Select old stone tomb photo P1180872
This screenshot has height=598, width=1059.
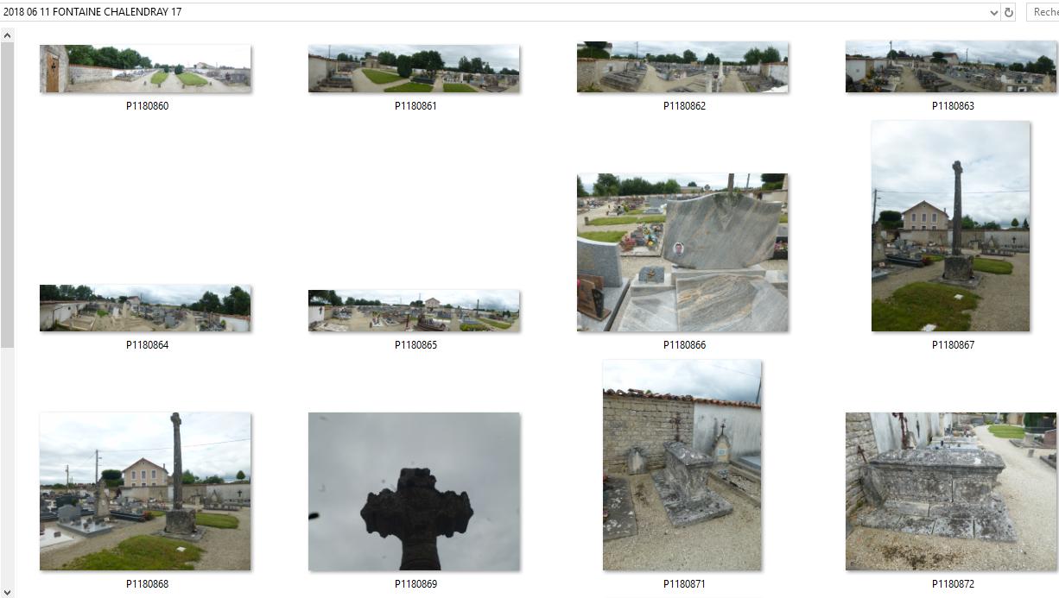(x=951, y=491)
